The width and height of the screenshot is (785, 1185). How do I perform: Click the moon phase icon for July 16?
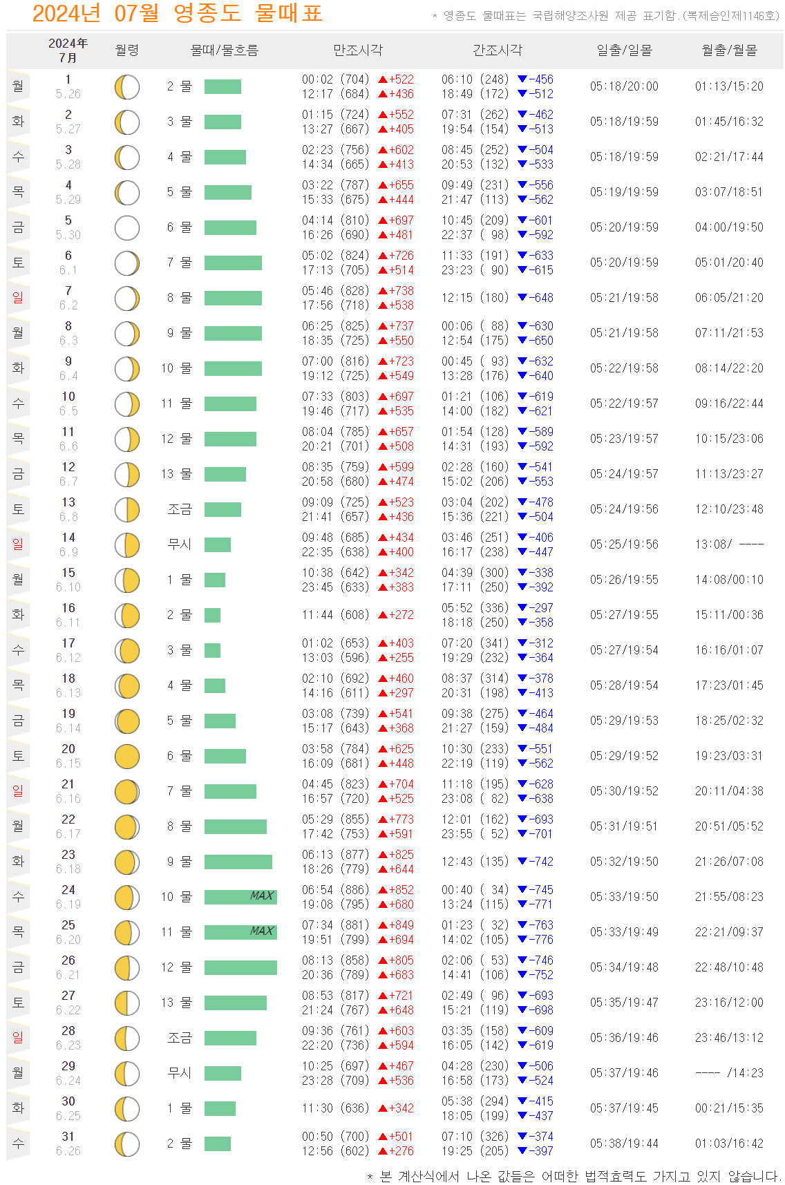(x=127, y=616)
